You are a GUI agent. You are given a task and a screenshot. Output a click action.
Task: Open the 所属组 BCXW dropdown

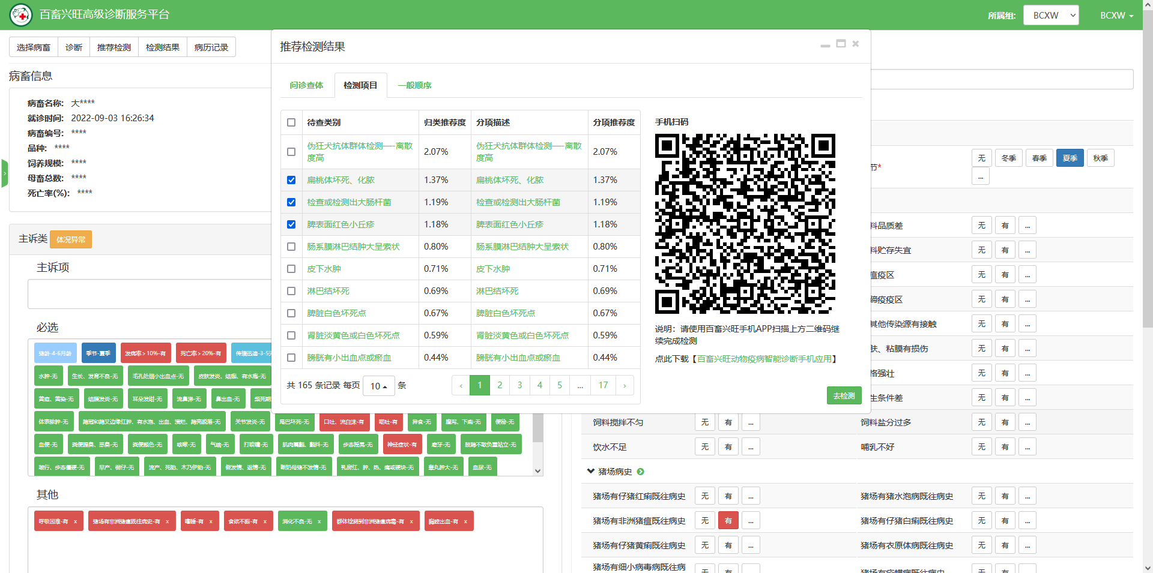1052,15
